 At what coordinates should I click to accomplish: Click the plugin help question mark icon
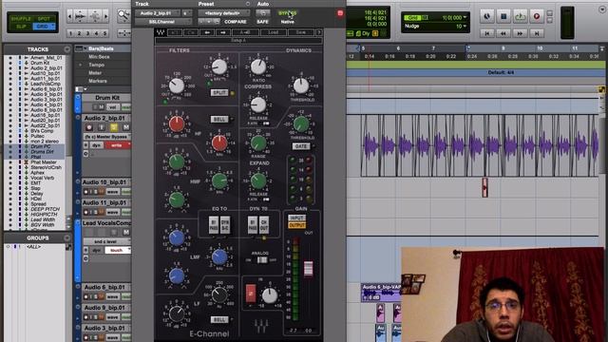[x=319, y=32]
